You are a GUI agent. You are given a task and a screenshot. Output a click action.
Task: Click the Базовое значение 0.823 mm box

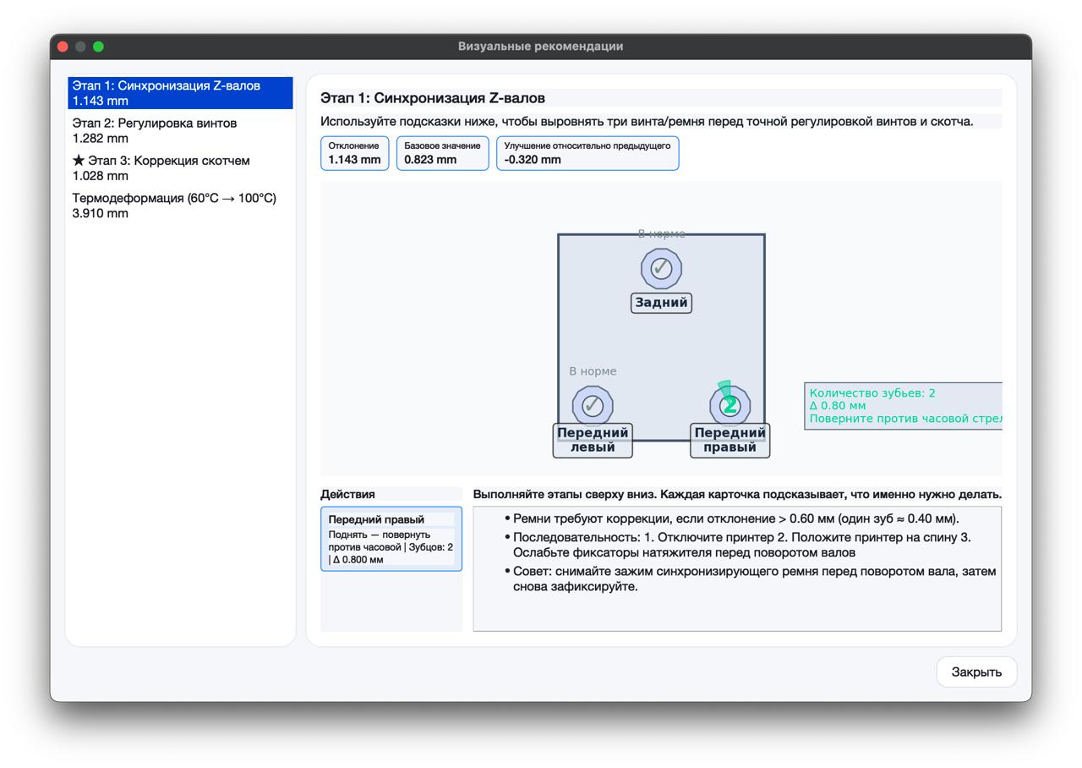[442, 153]
